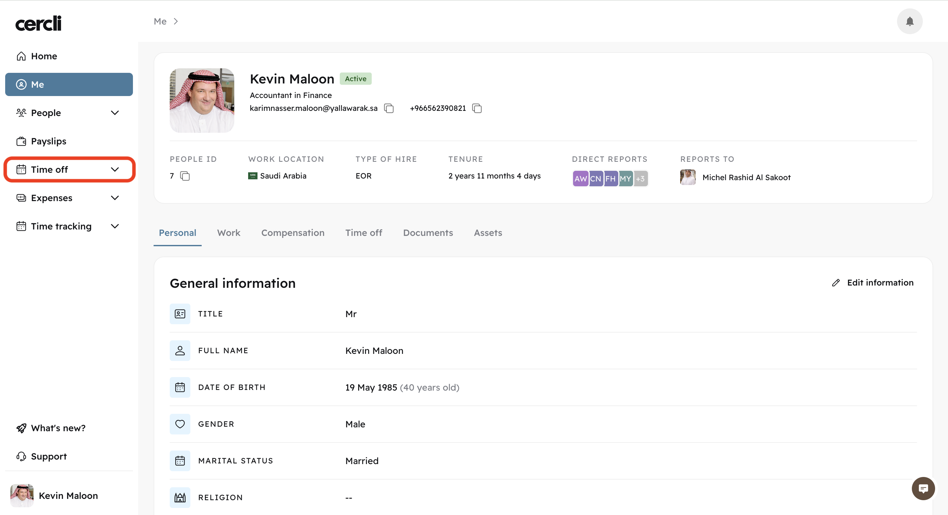Screen dimensions: 948x515
Task: Click the Home icon in sidebar
Action: coord(21,56)
